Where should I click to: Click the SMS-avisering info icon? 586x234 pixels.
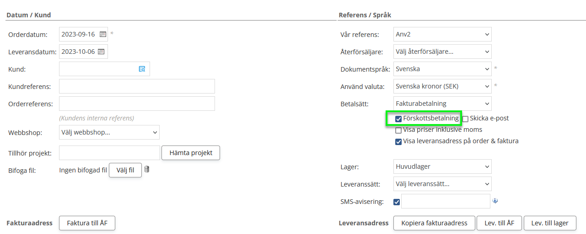[x=495, y=201]
